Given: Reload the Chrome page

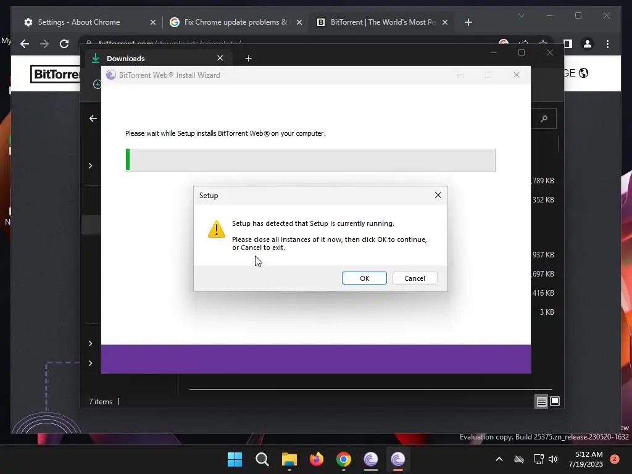Looking at the screenshot, I should (64, 44).
